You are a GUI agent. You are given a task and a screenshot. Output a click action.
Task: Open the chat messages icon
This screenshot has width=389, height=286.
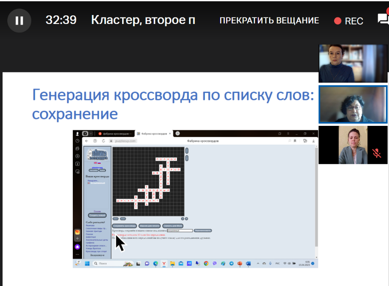pyautogui.click(x=383, y=19)
